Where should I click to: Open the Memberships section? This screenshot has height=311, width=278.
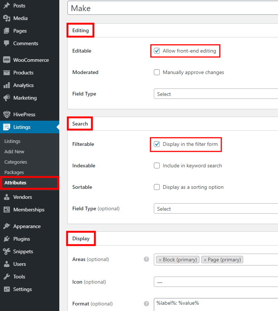26,210
